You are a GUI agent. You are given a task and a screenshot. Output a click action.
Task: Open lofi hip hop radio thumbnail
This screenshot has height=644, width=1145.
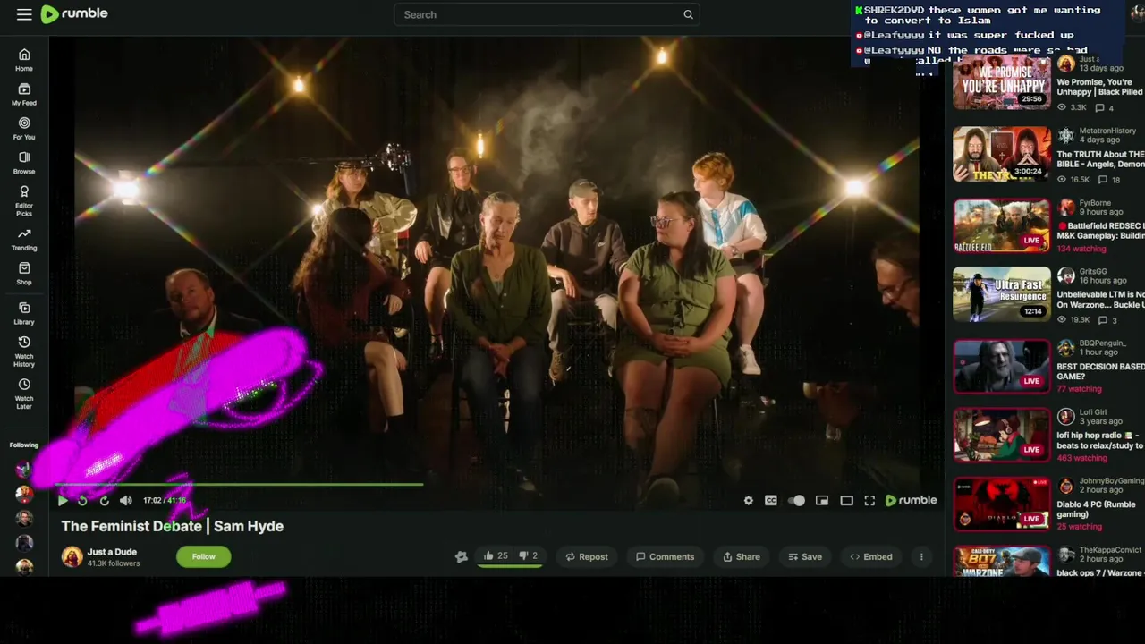(x=1002, y=435)
